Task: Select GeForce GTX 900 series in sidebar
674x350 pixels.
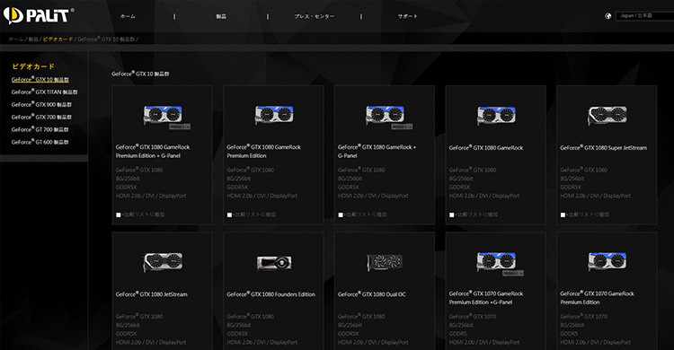Action: (x=41, y=104)
